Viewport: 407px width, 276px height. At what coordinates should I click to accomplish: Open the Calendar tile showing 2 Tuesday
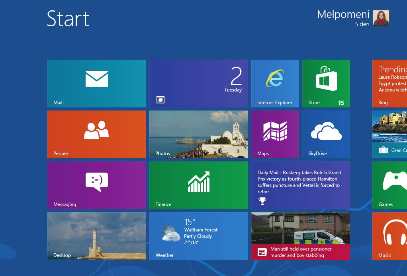(199, 84)
